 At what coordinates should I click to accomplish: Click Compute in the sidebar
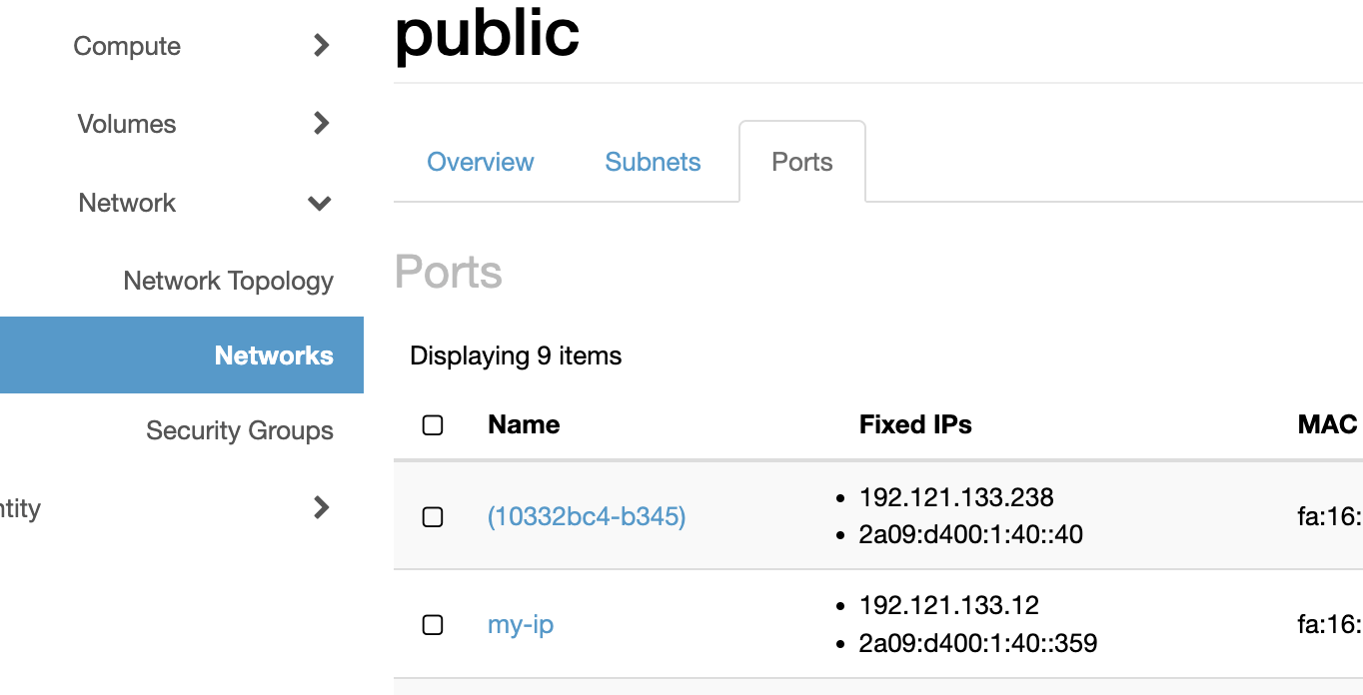127,45
